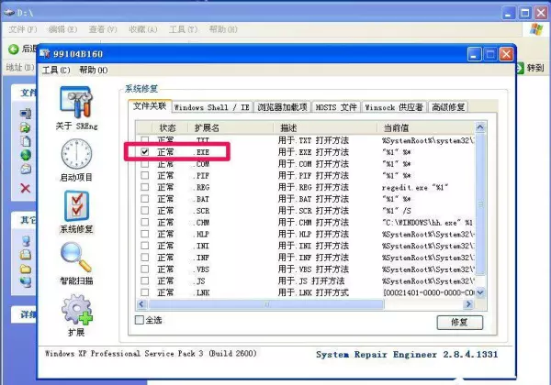Screen dimensions: 551x385
Task: Select the .JS extension cell
Action: 199,280
